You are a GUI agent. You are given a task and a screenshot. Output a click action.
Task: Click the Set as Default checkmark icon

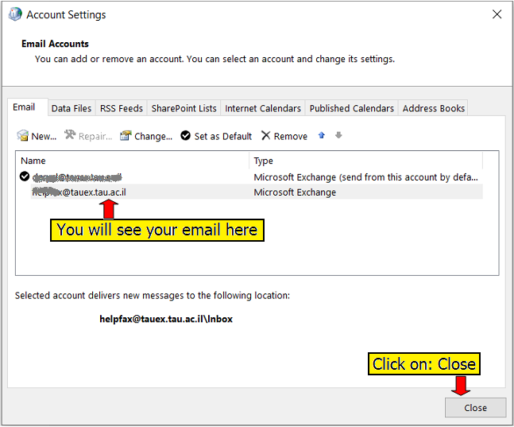tap(186, 135)
